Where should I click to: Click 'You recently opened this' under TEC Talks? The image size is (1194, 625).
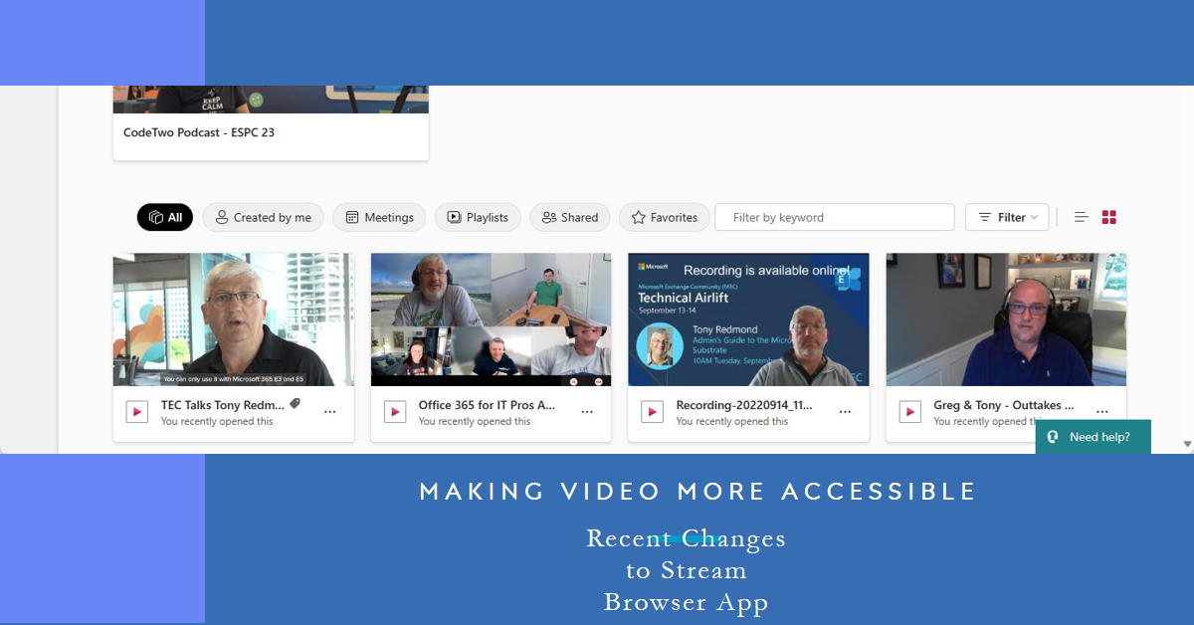click(217, 421)
